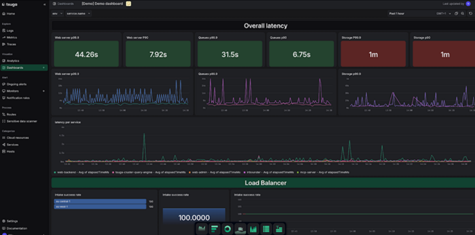Toggle inbounder series in legend

tap(269, 172)
